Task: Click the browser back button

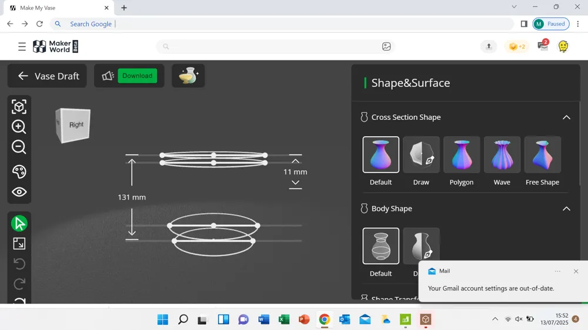Action: pos(10,24)
